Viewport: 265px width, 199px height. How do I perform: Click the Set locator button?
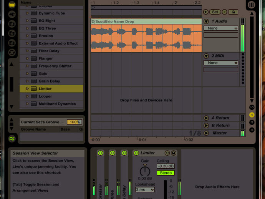click(x=215, y=12)
